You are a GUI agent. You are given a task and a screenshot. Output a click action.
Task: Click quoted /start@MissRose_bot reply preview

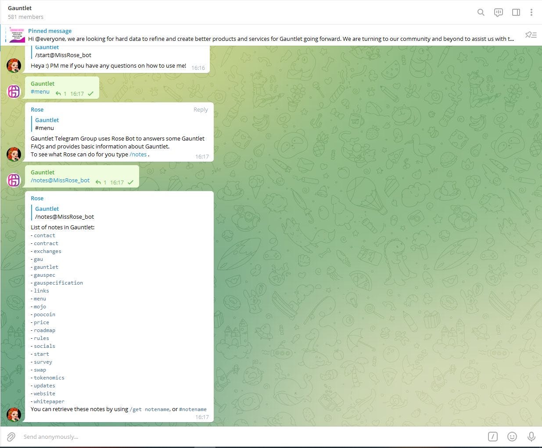pyautogui.click(x=118, y=51)
